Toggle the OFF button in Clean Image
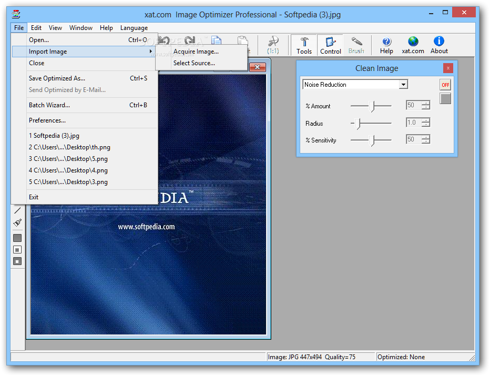Screen dimensions: 490x376 [445, 85]
